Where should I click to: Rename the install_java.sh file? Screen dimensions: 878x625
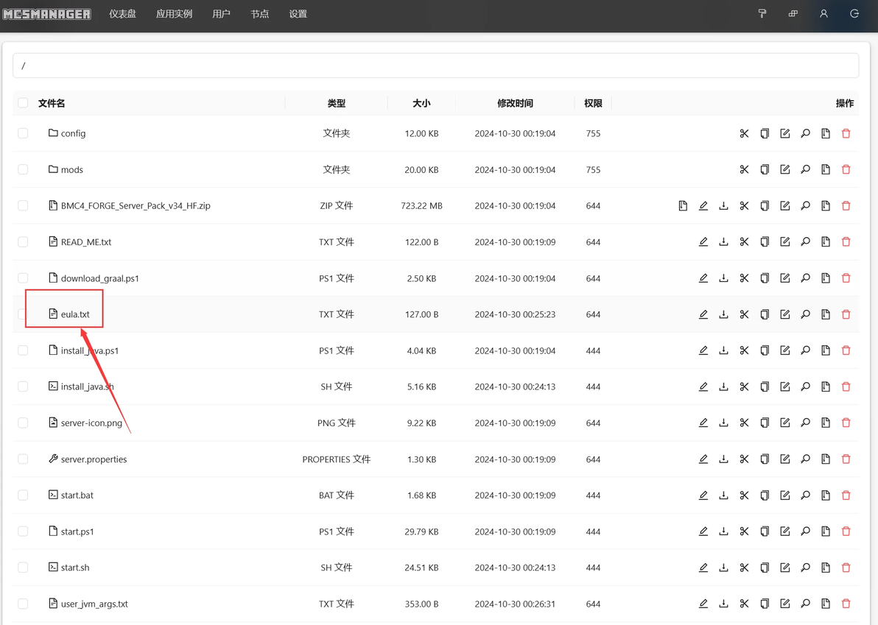[x=785, y=386]
